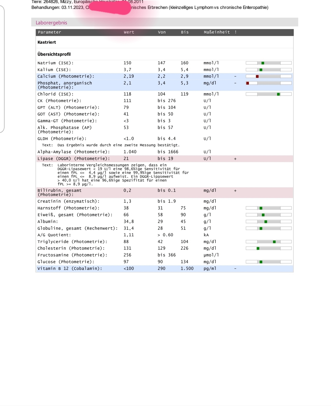Select the Chlorid (ISE) parameter name

[55, 94]
